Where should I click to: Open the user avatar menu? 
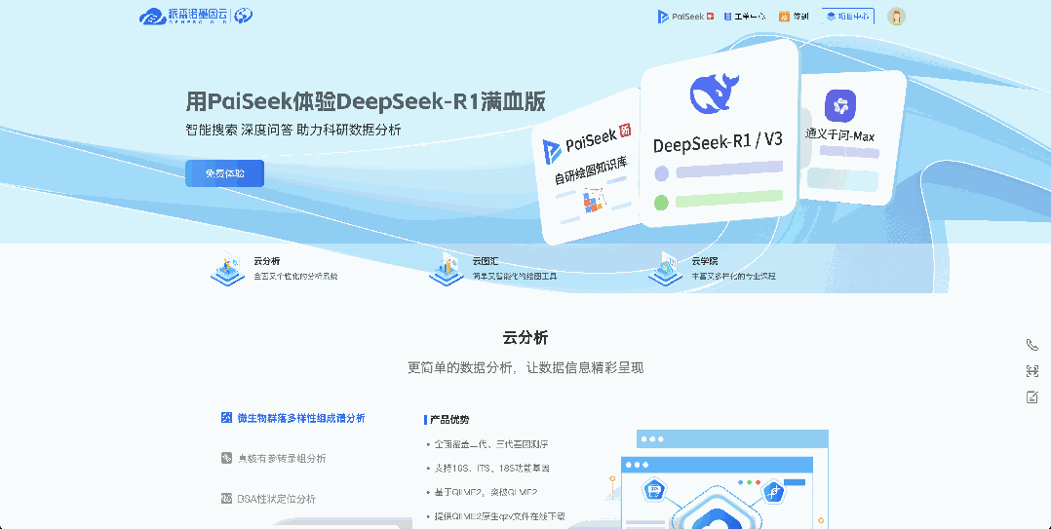896,17
